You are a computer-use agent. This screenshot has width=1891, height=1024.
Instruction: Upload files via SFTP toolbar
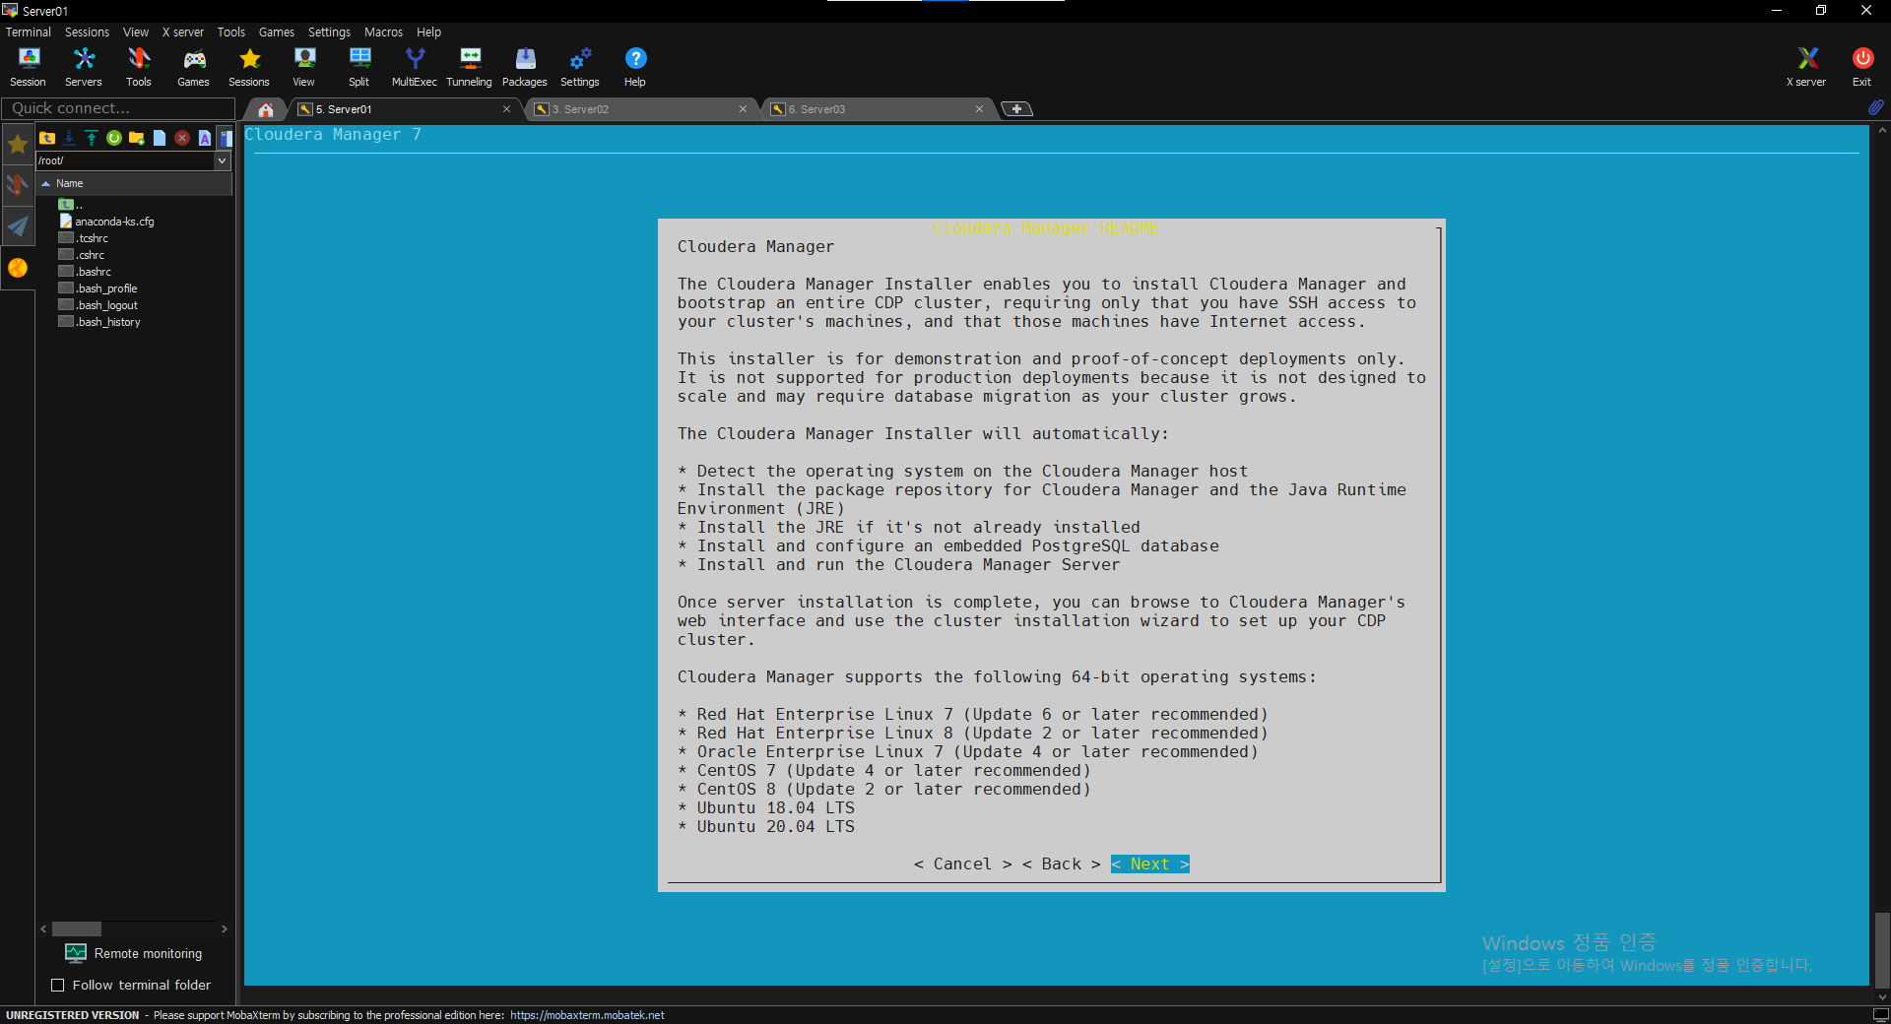tap(92, 138)
